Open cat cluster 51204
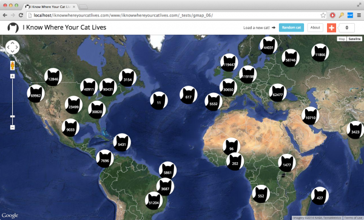Screen dimensions: 364x220 coord(153,201)
